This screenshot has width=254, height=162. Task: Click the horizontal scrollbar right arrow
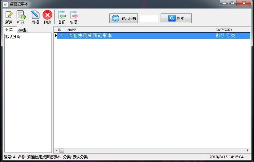[248, 150]
